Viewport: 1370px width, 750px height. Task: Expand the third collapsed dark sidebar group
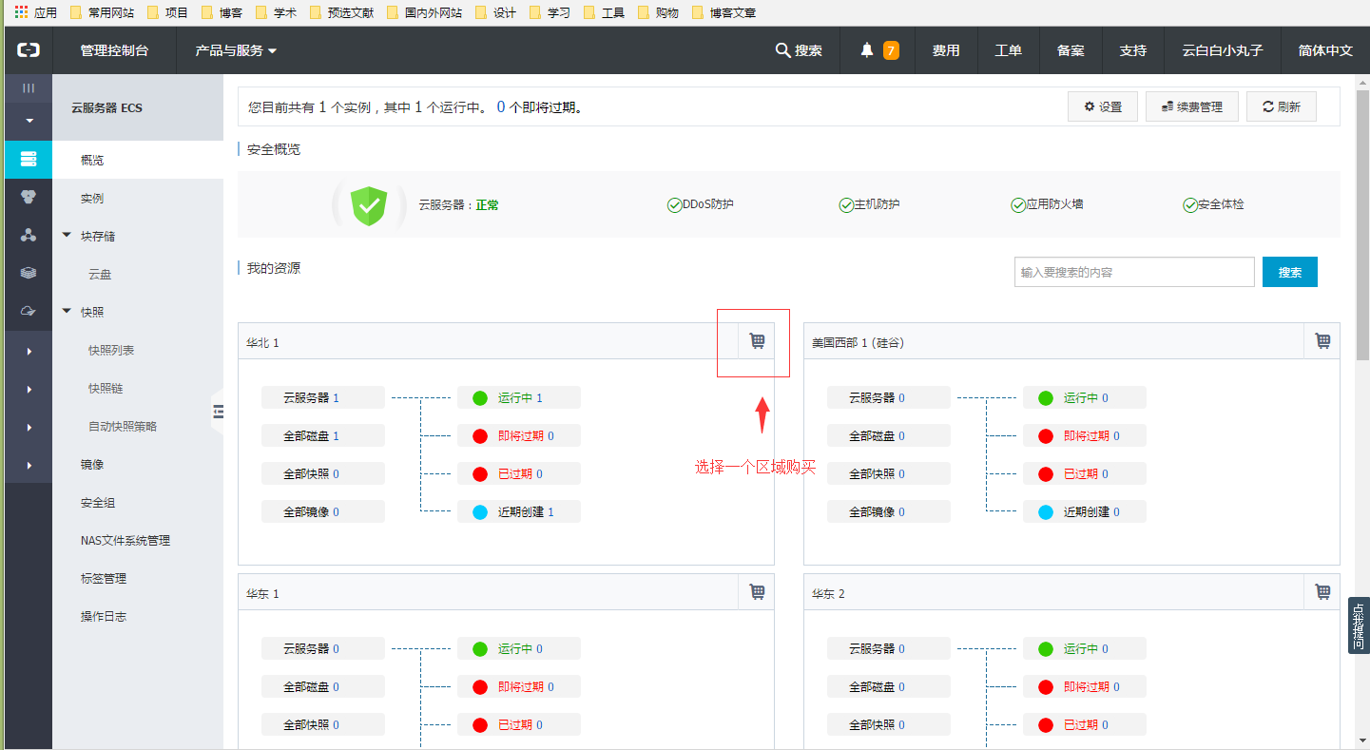pos(29,427)
